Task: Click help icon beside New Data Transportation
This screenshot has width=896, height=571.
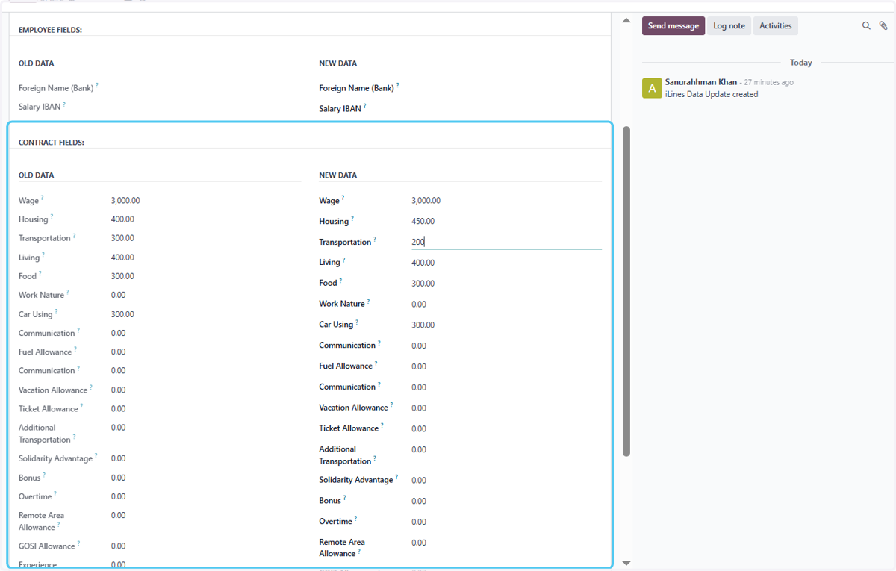Action: [375, 240]
